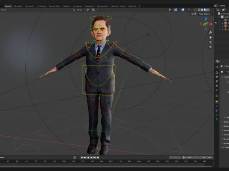Viewport: 229px width, 171px height.
Task: Switch to the Modeling workspace tab
Action: (18, 6)
